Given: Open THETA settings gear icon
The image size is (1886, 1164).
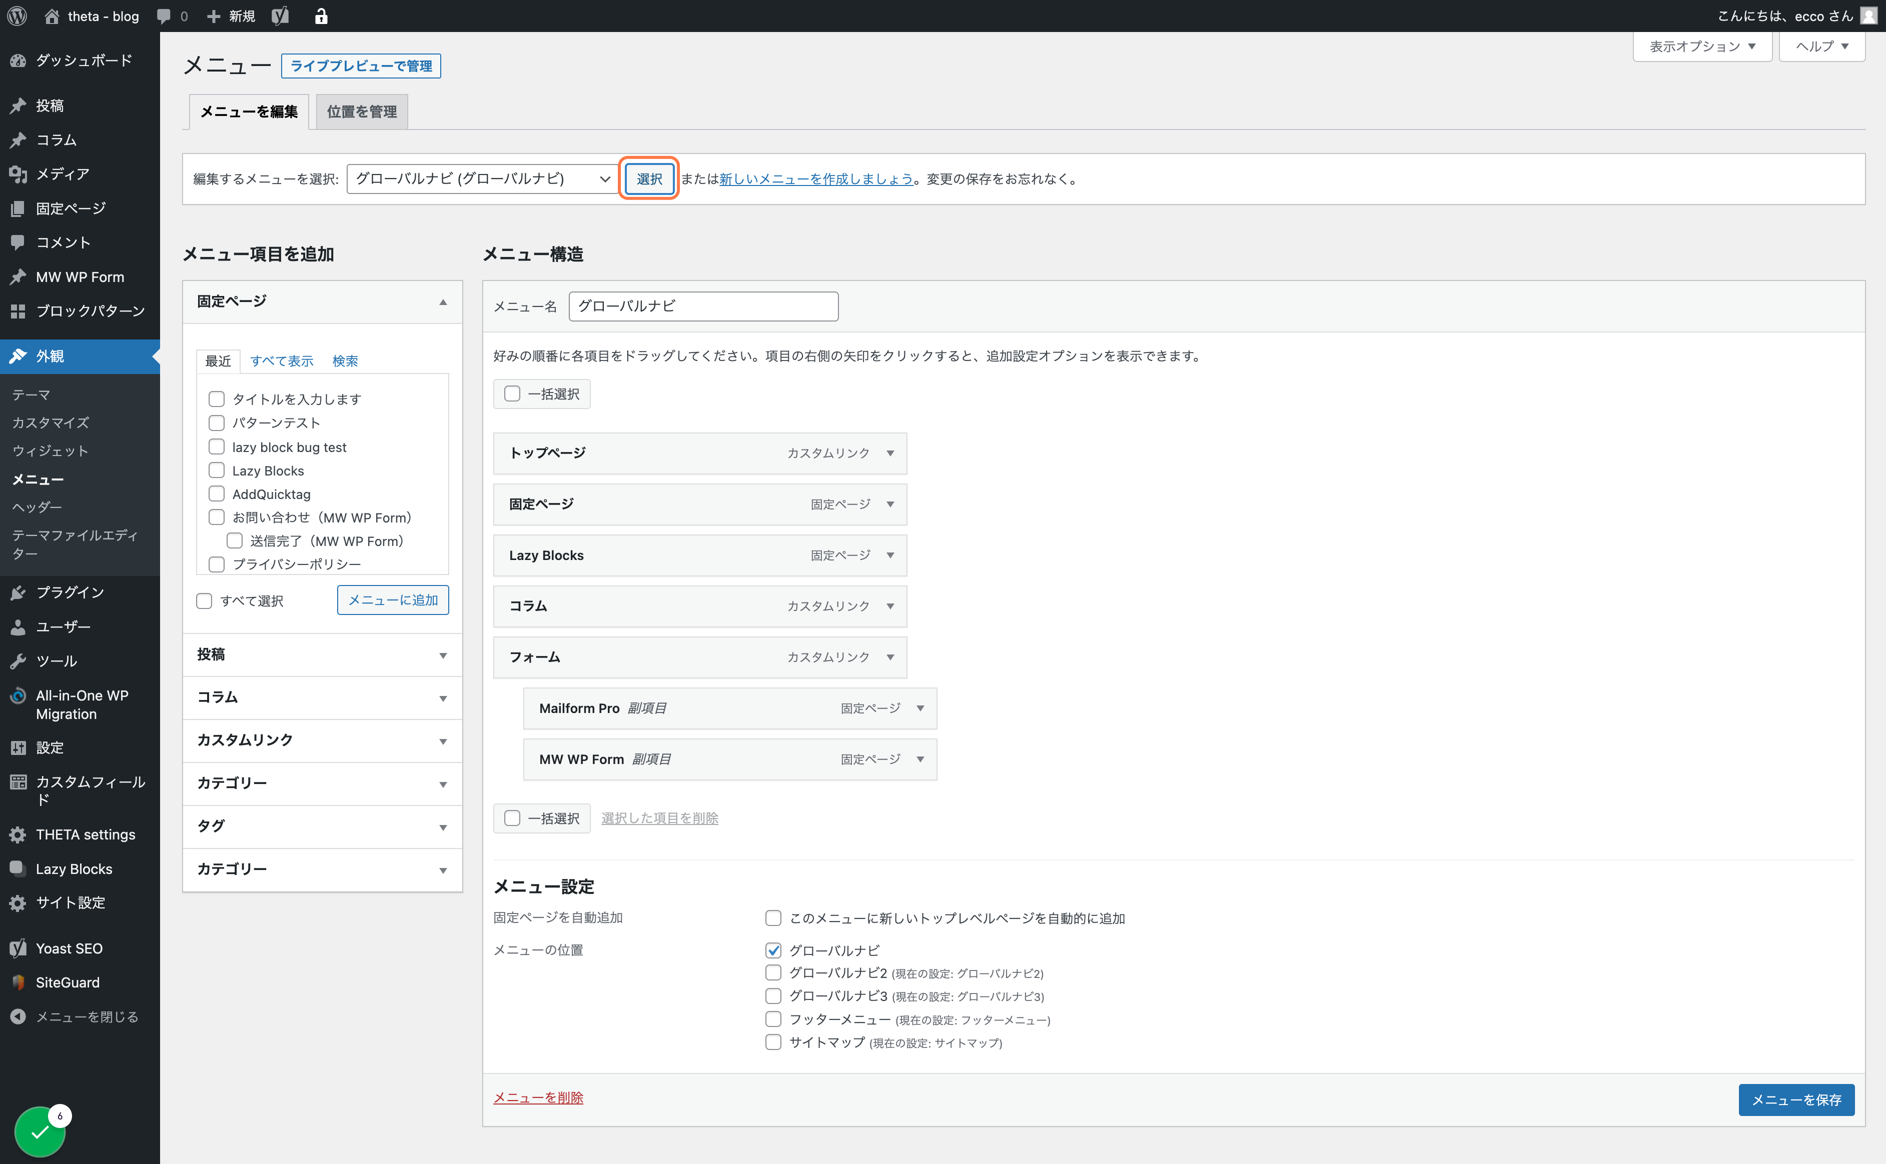Looking at the screenshot, I should (x=19, y=834).
